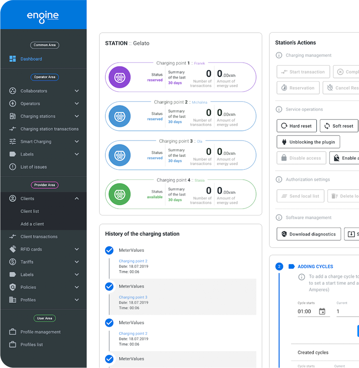Screen dimensions: 359x368
Task: Click the purple connector icon for Charging point 1
Action: [119, 77]
